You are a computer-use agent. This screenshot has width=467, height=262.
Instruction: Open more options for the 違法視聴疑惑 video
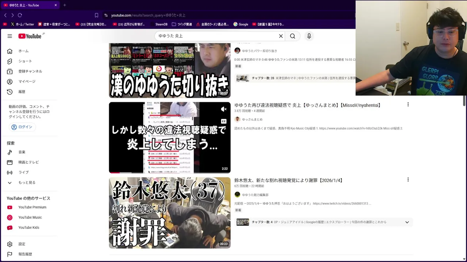(408, 104)
